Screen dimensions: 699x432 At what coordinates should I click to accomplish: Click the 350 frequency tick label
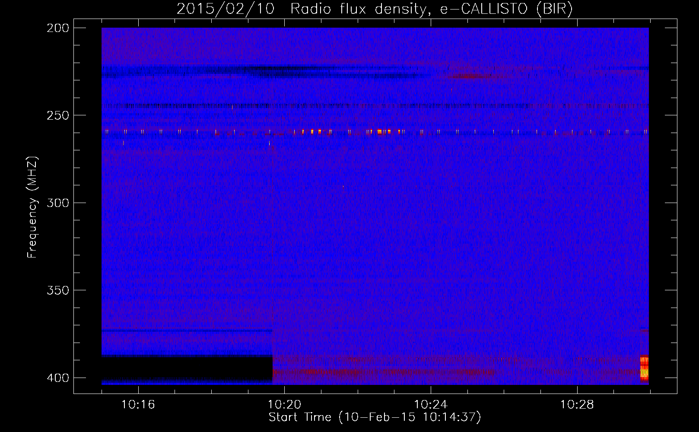[57, 290]
